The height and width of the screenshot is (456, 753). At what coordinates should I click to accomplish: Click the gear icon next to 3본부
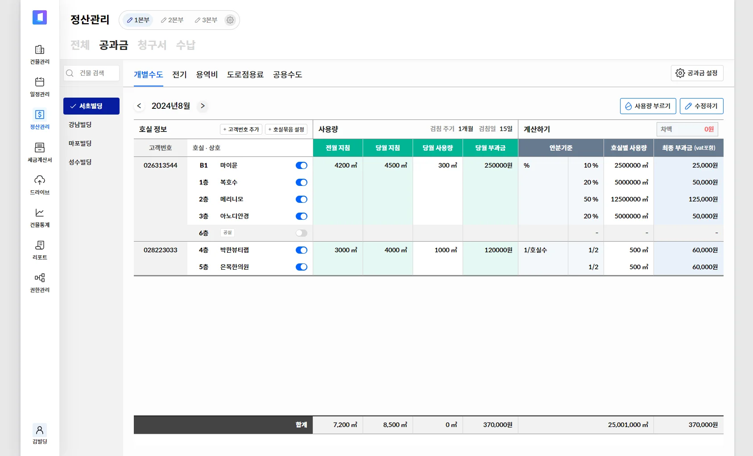(230, 20)
